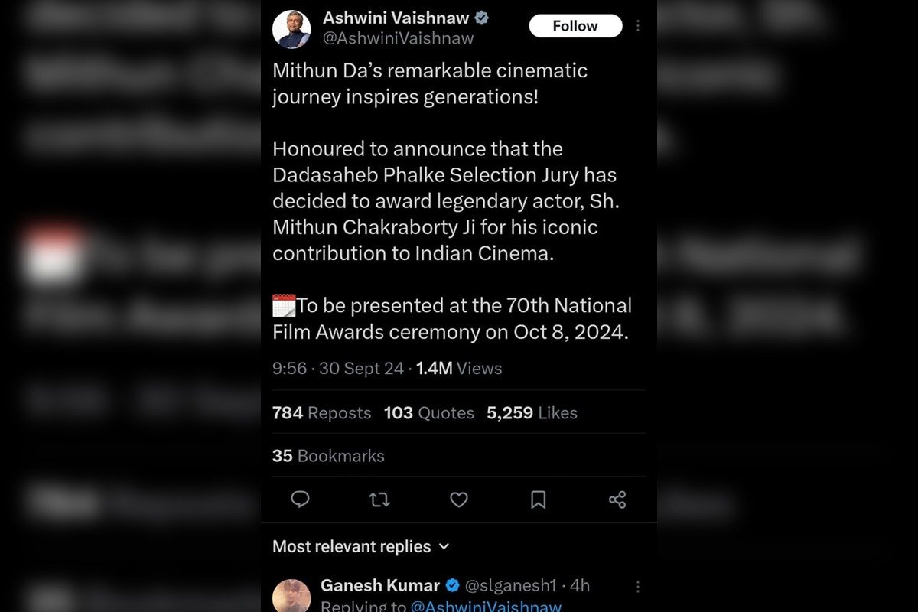Click Ashwini Vaishnaw's verified badge
Screen dimensions: 918x612
click(x=482, y=18)
